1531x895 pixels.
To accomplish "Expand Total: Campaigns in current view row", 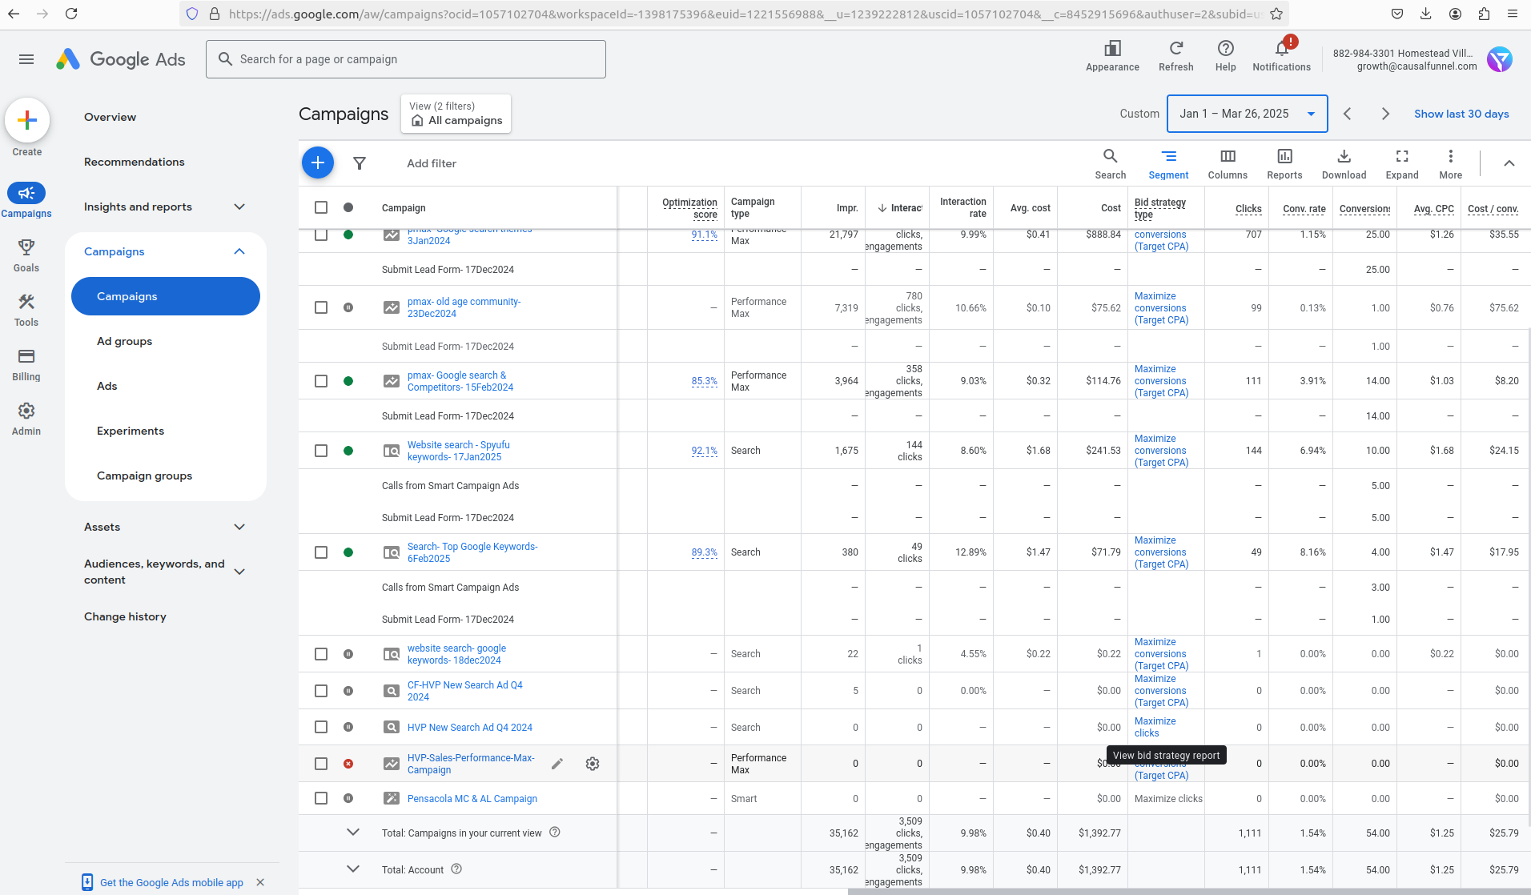I will coord(352,833).
